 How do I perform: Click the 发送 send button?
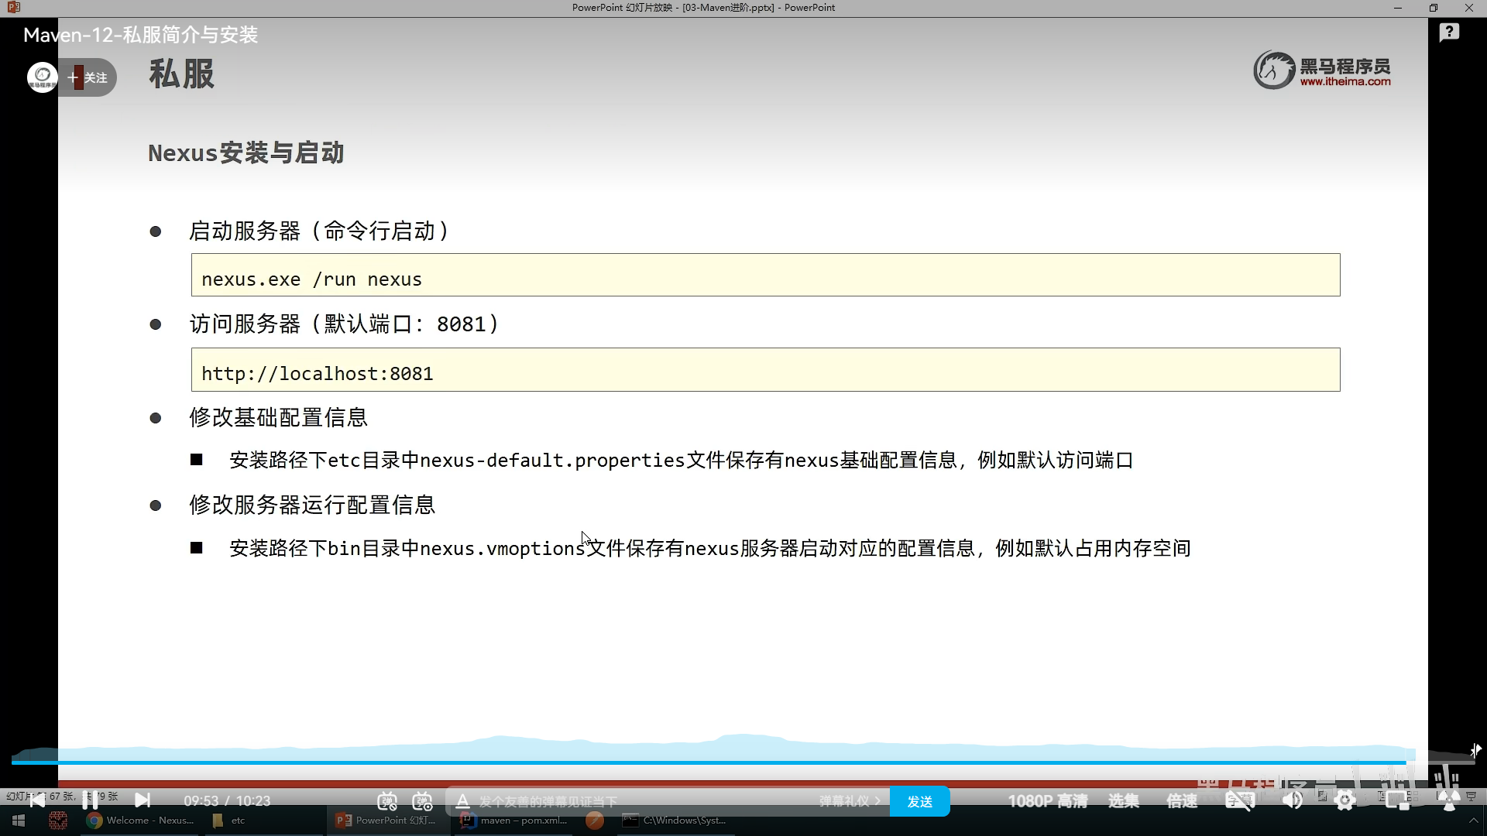tap(919, 801)
